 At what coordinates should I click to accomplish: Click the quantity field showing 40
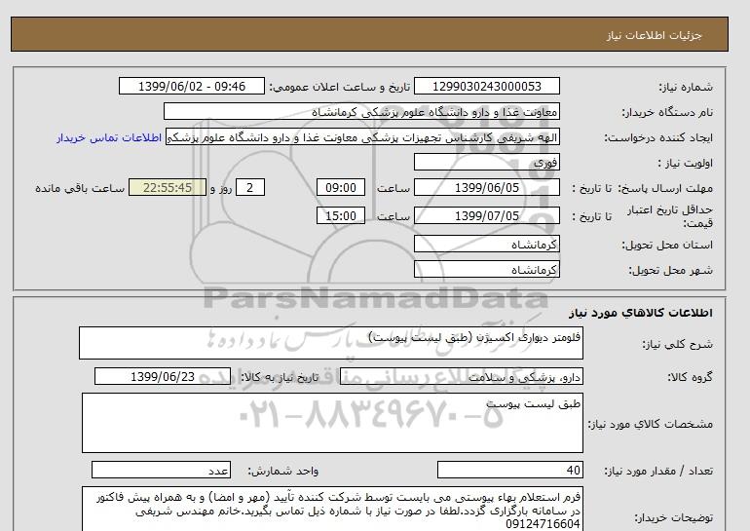[x=509, y=471]
